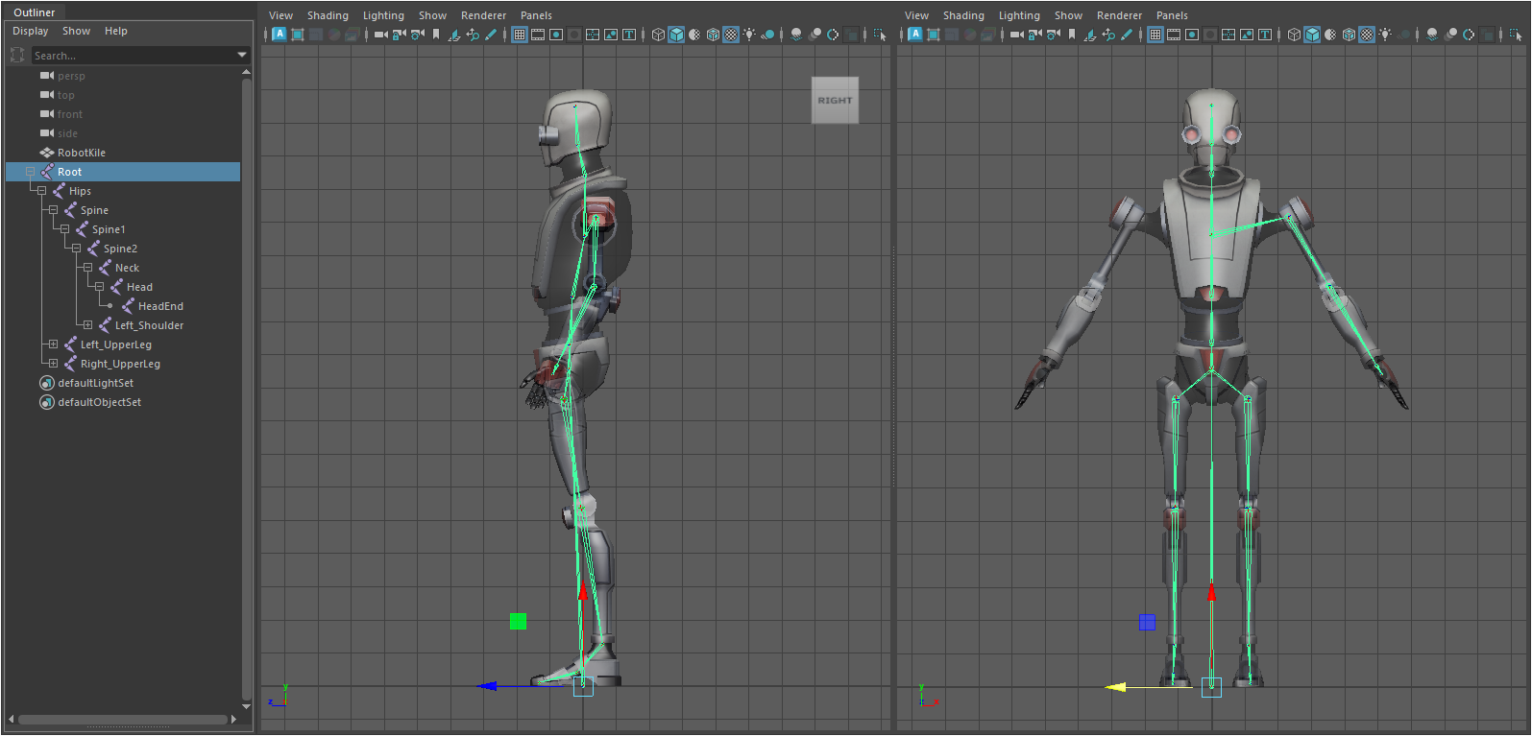Click the Bookmarks icon in left viewport toolbar

(436, 35)
